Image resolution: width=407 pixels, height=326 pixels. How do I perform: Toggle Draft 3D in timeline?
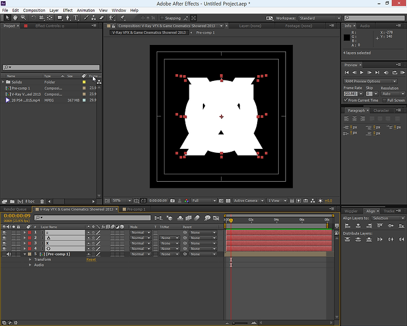tap(170, 218)
